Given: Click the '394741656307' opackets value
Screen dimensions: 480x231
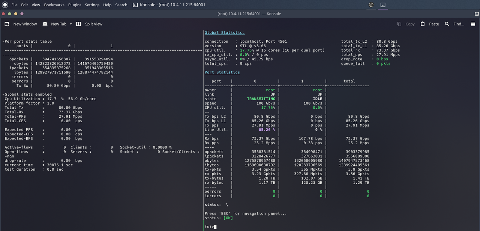Looking at the screenshot, I should (56, 59).
